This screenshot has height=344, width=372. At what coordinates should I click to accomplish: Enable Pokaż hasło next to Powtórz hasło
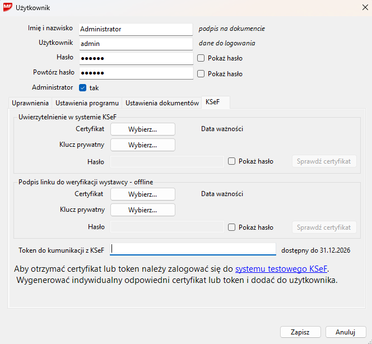tap(201, 73)
